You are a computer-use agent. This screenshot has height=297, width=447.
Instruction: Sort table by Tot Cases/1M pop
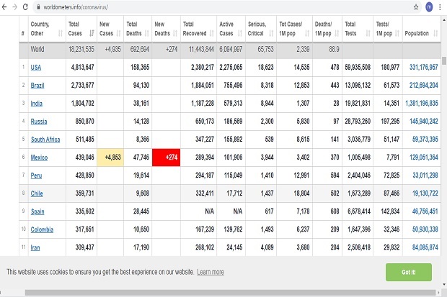[294, 29]
